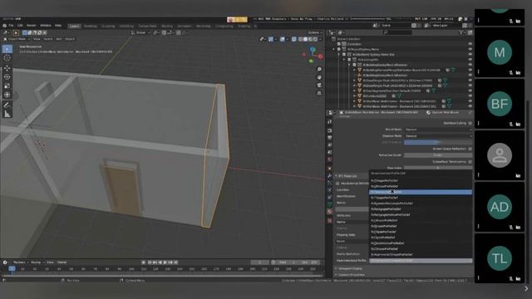Open the Edit menu
Viewport: 532px width, 299px height.
click(x=20, y=26)
